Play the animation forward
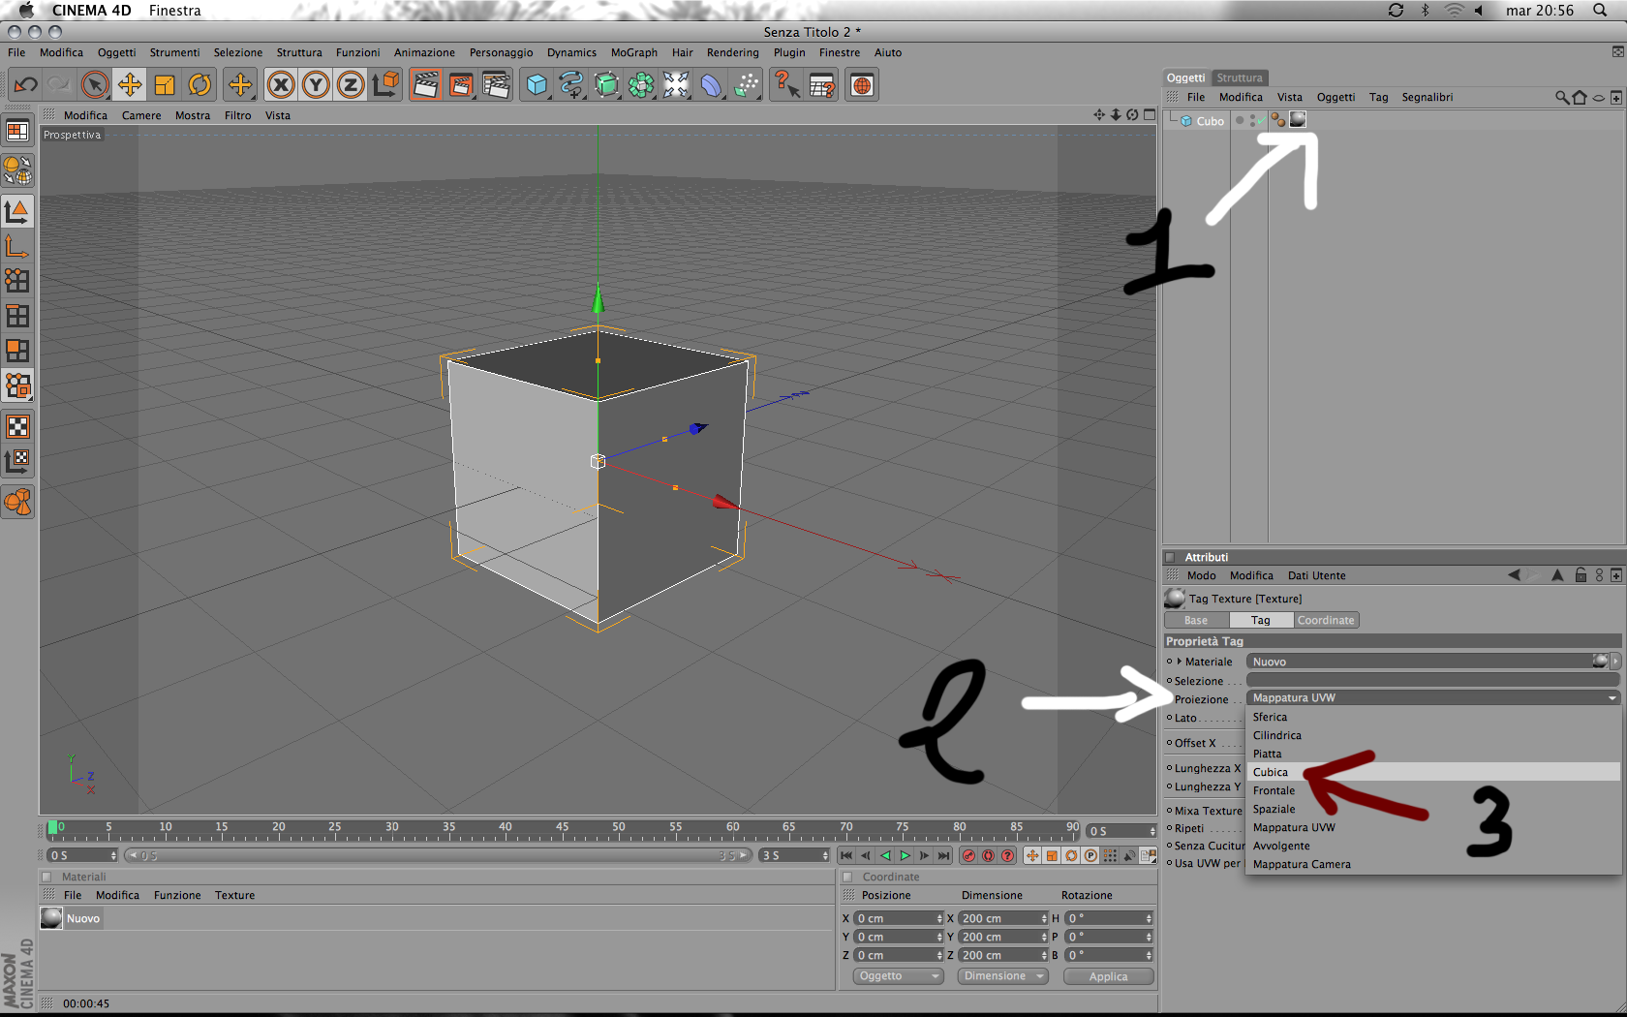Viewport: 1627px width, 1017px height. tap(905, 855)
